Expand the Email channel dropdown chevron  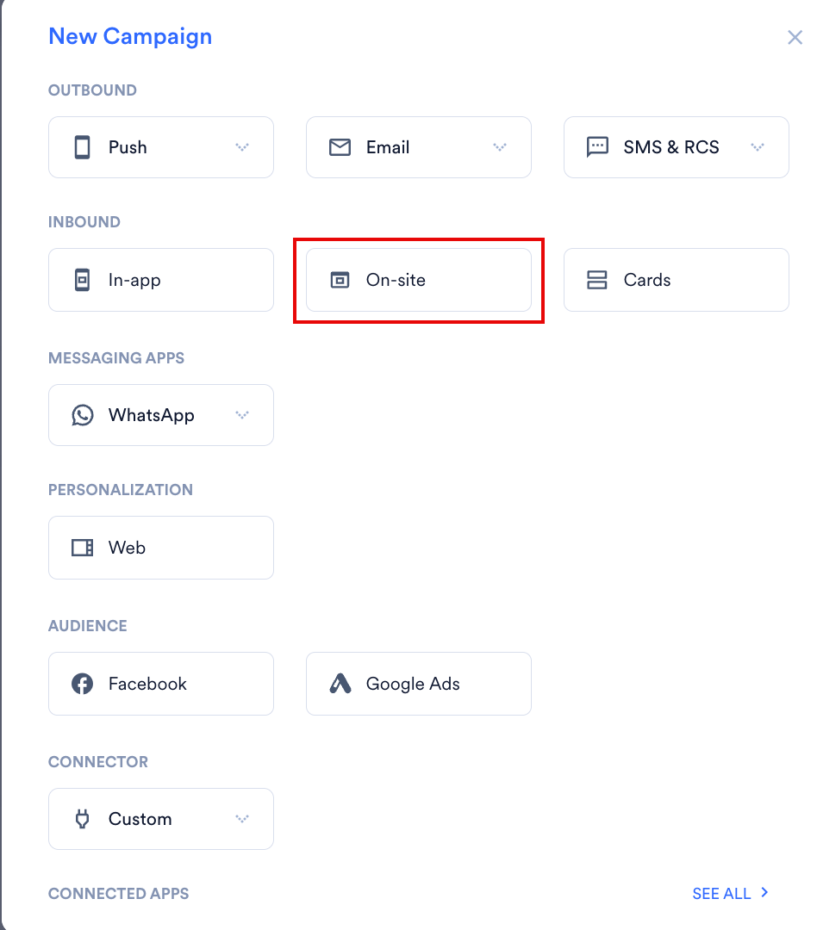click(499, 147)
